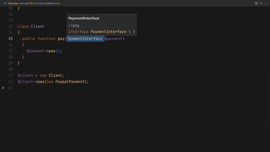Click the PaymentInterface title in hover popup
The height and width of the screenshot is (152, 270).
84,18
